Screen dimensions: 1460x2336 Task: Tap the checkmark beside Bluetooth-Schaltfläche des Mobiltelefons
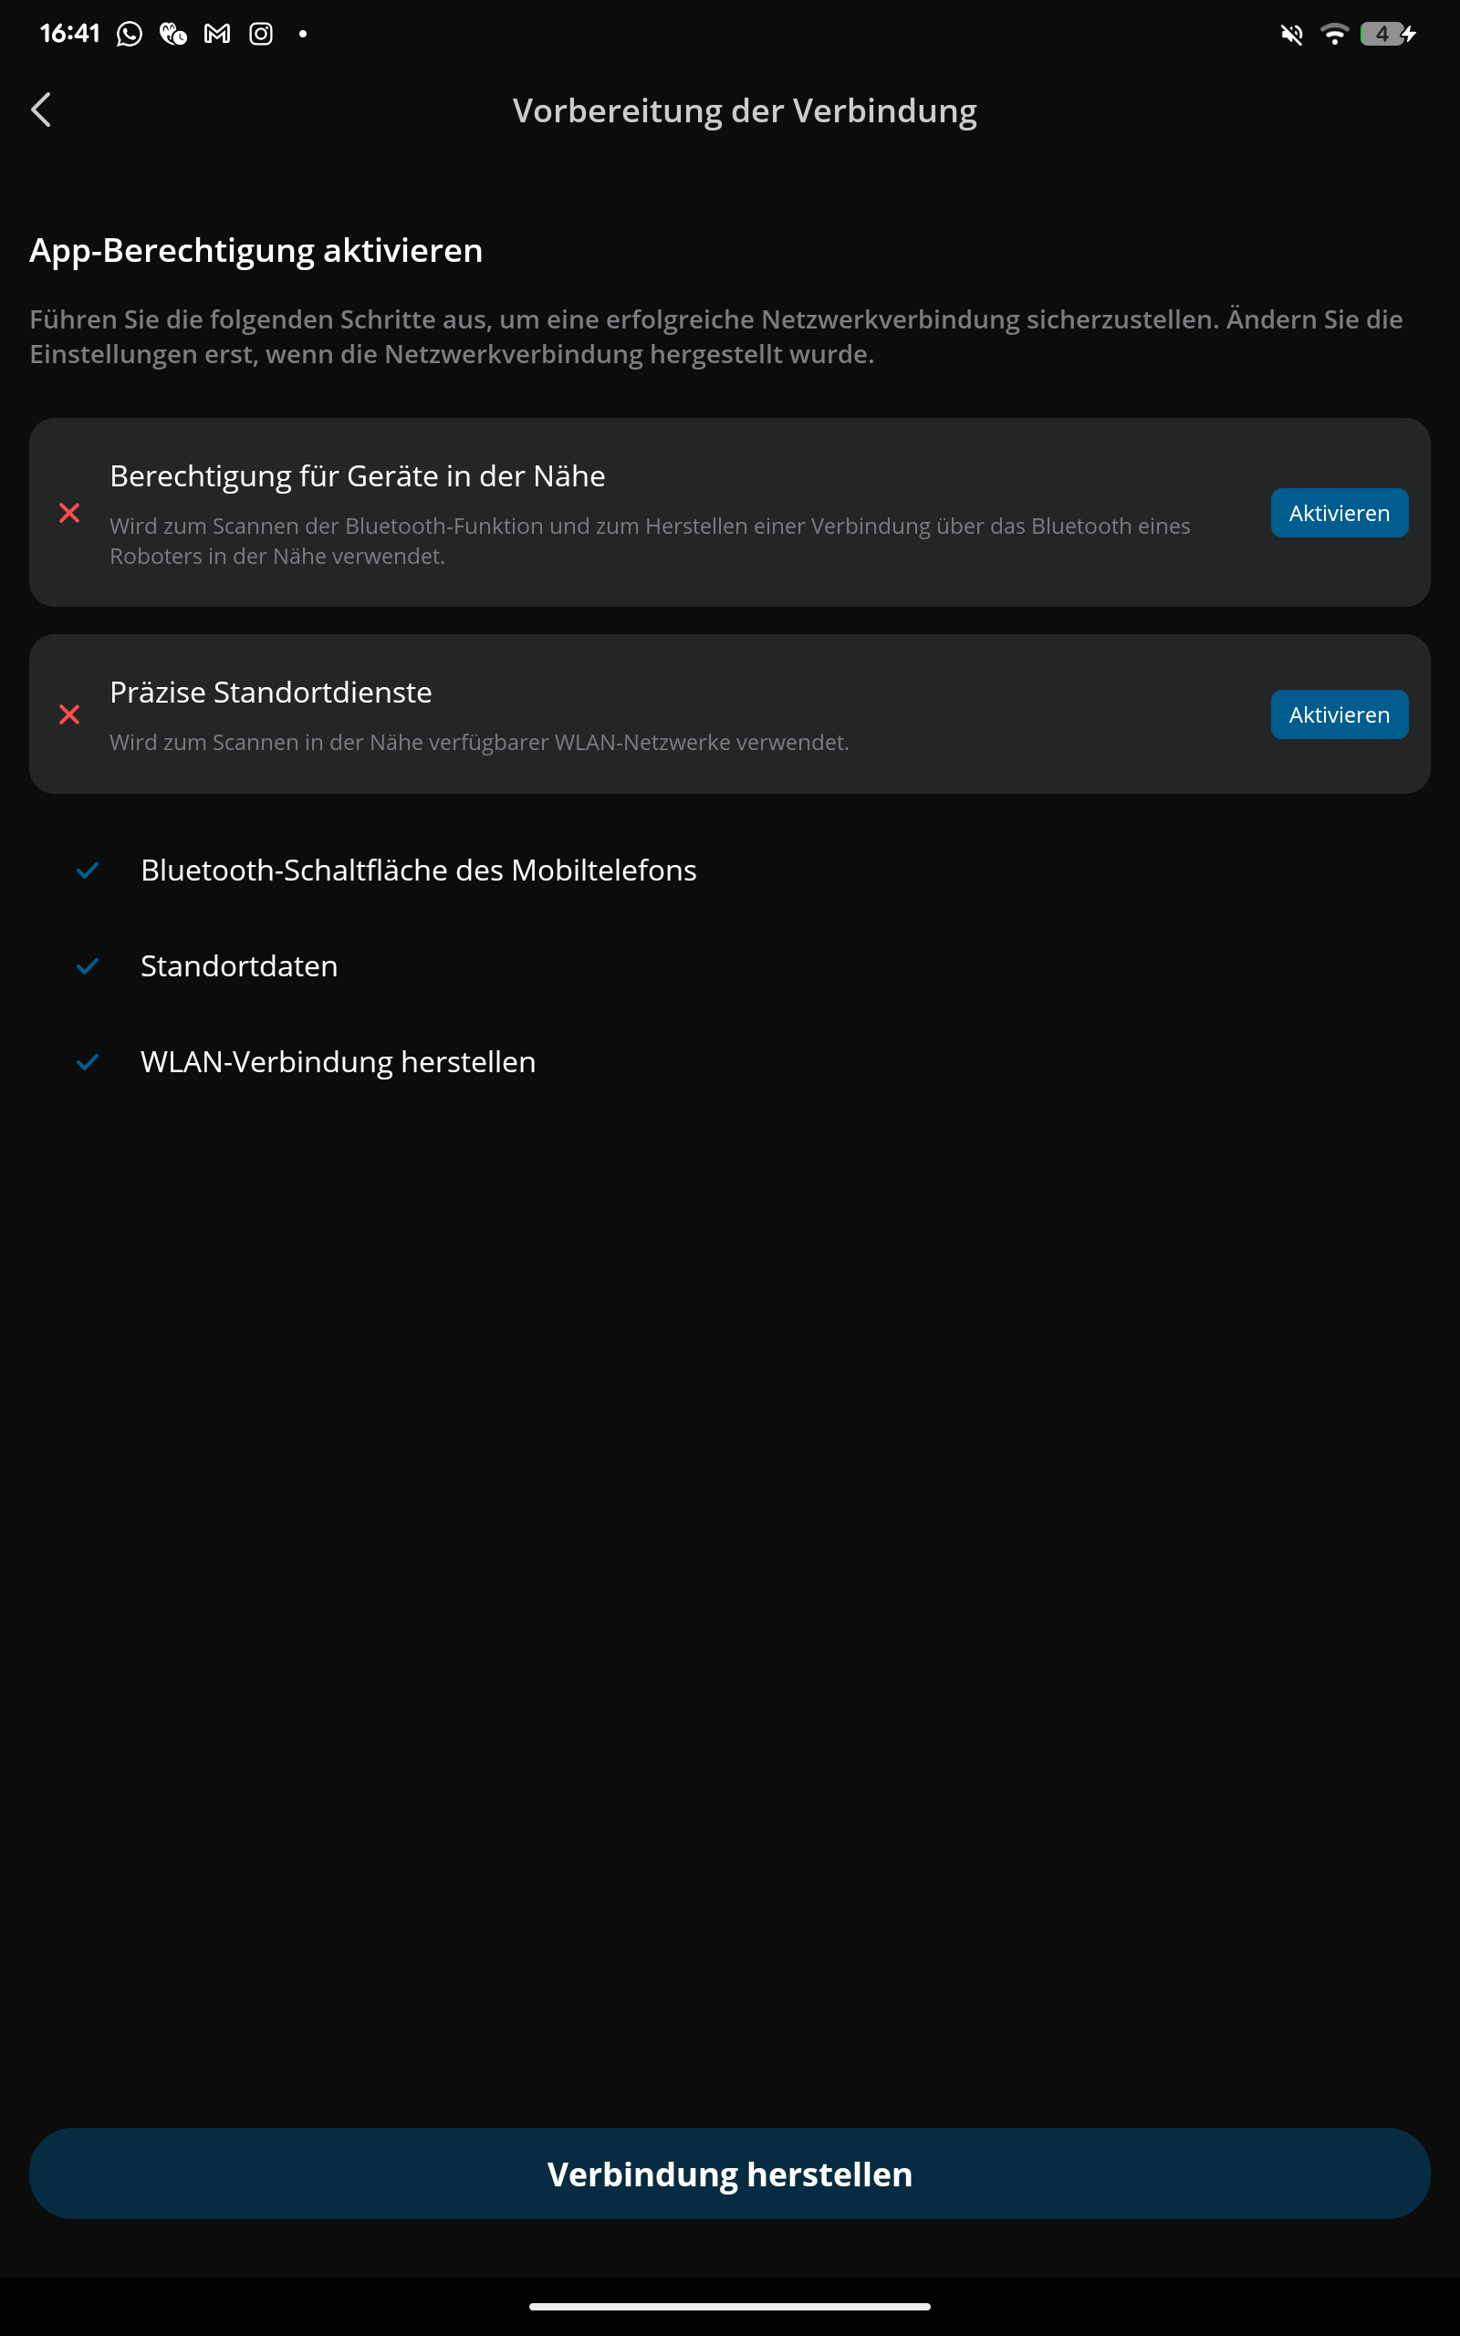[x=88, y=871]
